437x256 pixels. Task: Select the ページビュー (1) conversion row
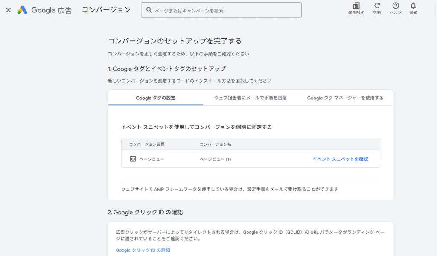click(213, 159)
